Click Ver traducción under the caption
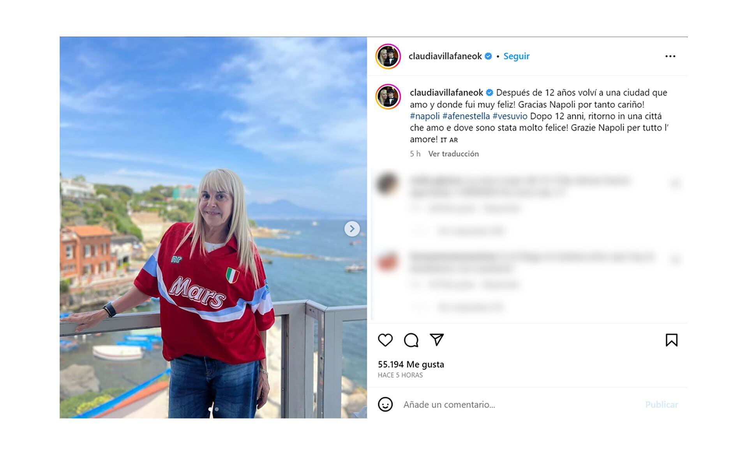The width and height of the screenshot is (748, 455). [x=453, y=154]
